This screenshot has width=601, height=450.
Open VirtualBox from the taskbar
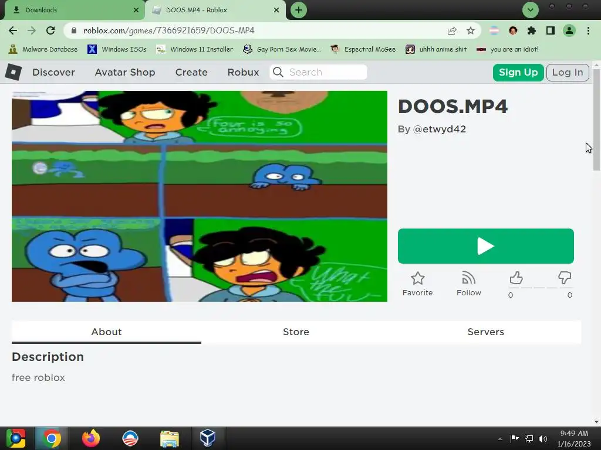[x=208, y=438]
